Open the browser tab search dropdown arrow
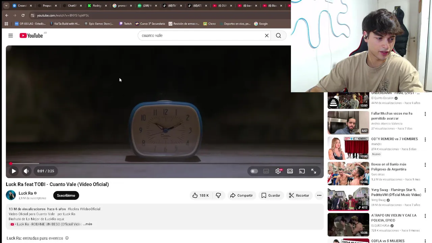Screen dimensions: 432x243 click(6, 6)
